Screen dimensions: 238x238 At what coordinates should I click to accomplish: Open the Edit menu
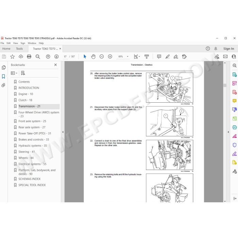click(x=8, y=43)
